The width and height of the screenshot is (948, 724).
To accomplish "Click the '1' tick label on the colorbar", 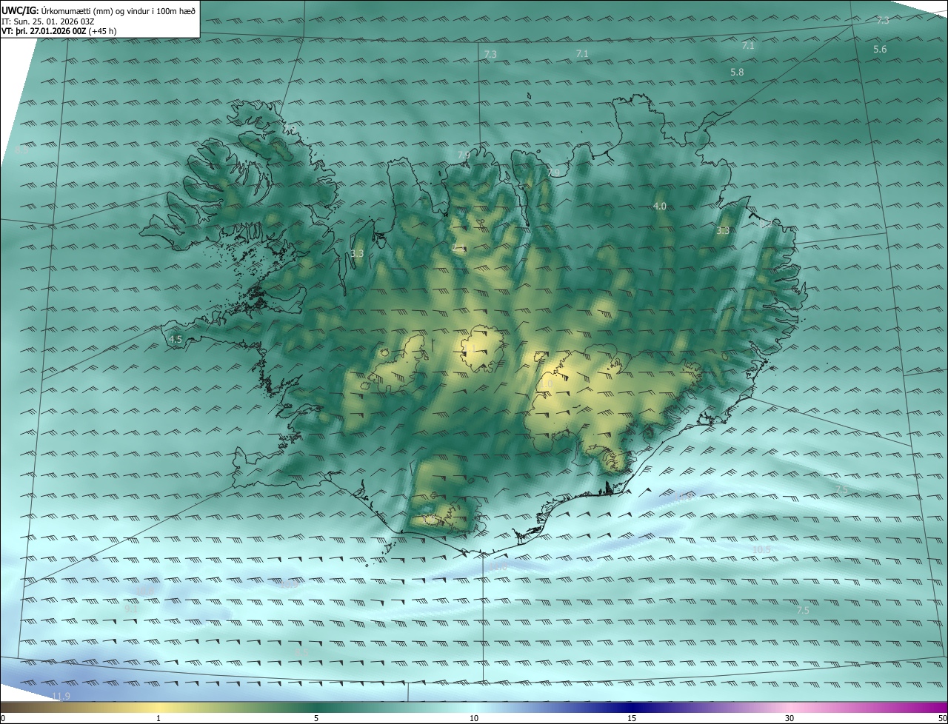I will tap(158, 718).
